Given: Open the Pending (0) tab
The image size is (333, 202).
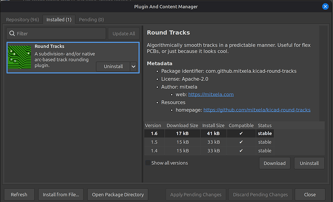Looking at the screenshot, I should click(x=91, y=19).
